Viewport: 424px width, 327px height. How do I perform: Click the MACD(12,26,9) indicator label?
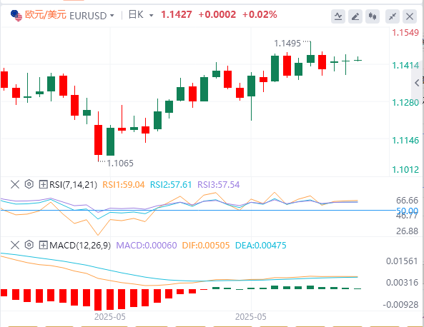(80, 246)
